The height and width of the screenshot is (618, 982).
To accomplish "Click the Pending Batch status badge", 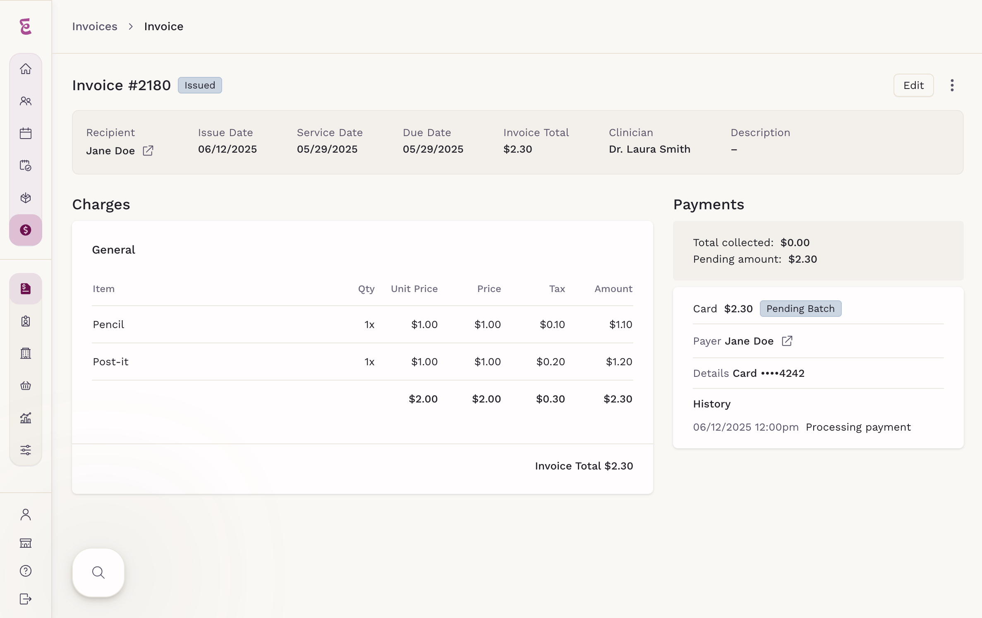I will [x=800, y=309].
